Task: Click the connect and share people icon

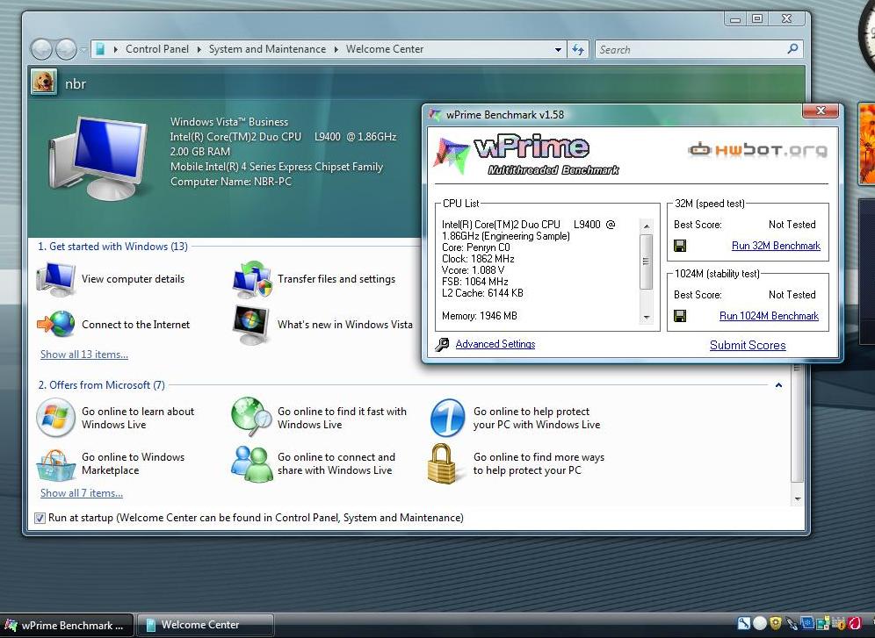Action: coord(251,463)
